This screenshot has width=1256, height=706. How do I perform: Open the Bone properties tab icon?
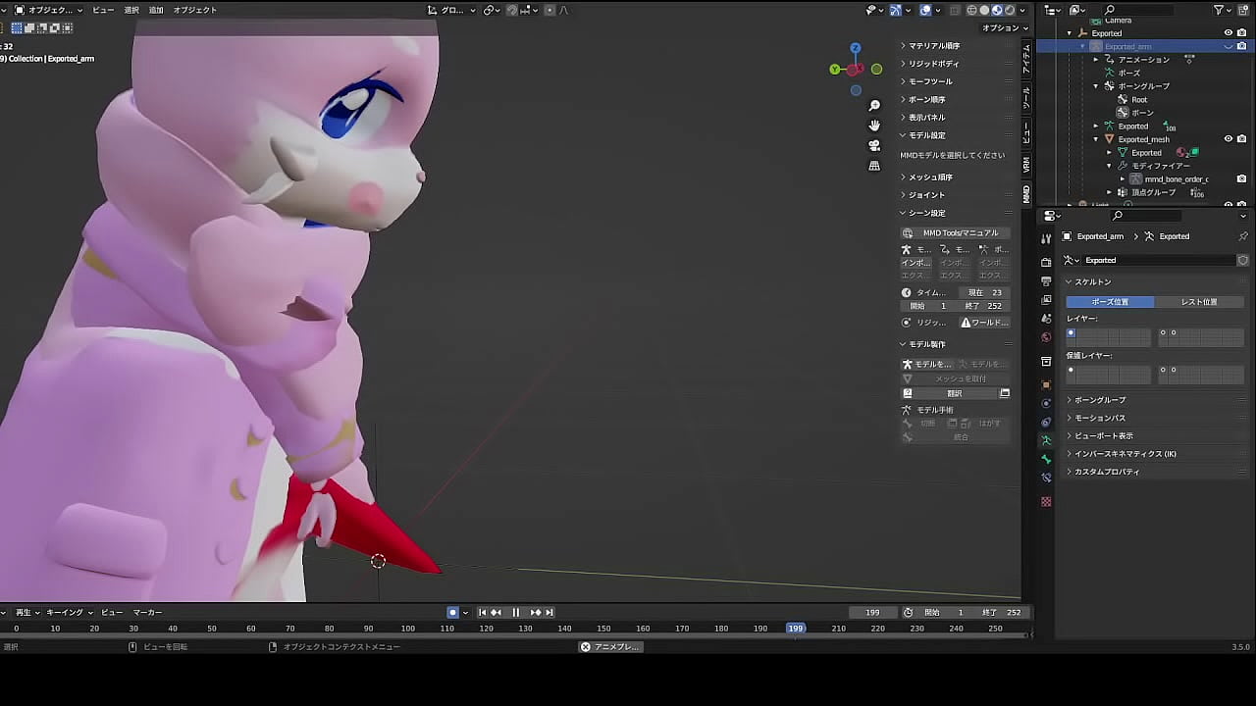(1046, 459)
